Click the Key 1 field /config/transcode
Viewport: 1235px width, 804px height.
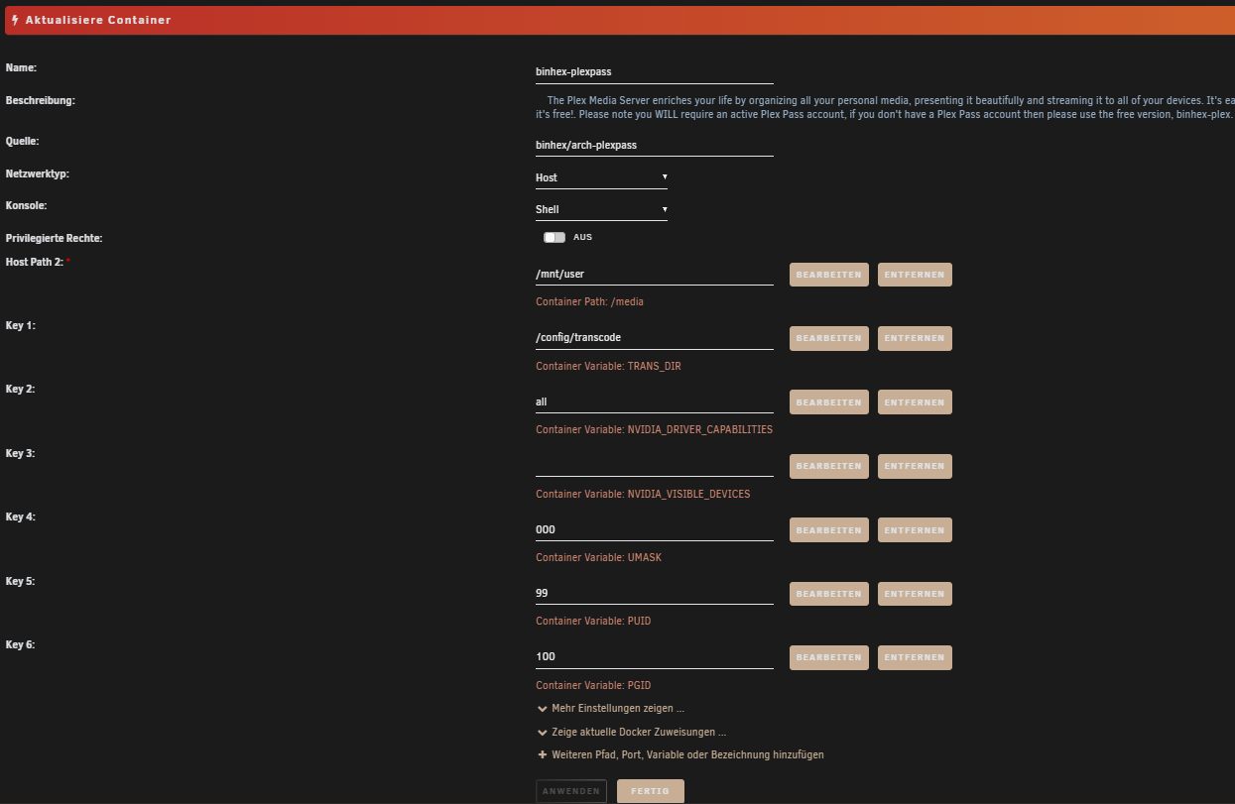[655, 337]
